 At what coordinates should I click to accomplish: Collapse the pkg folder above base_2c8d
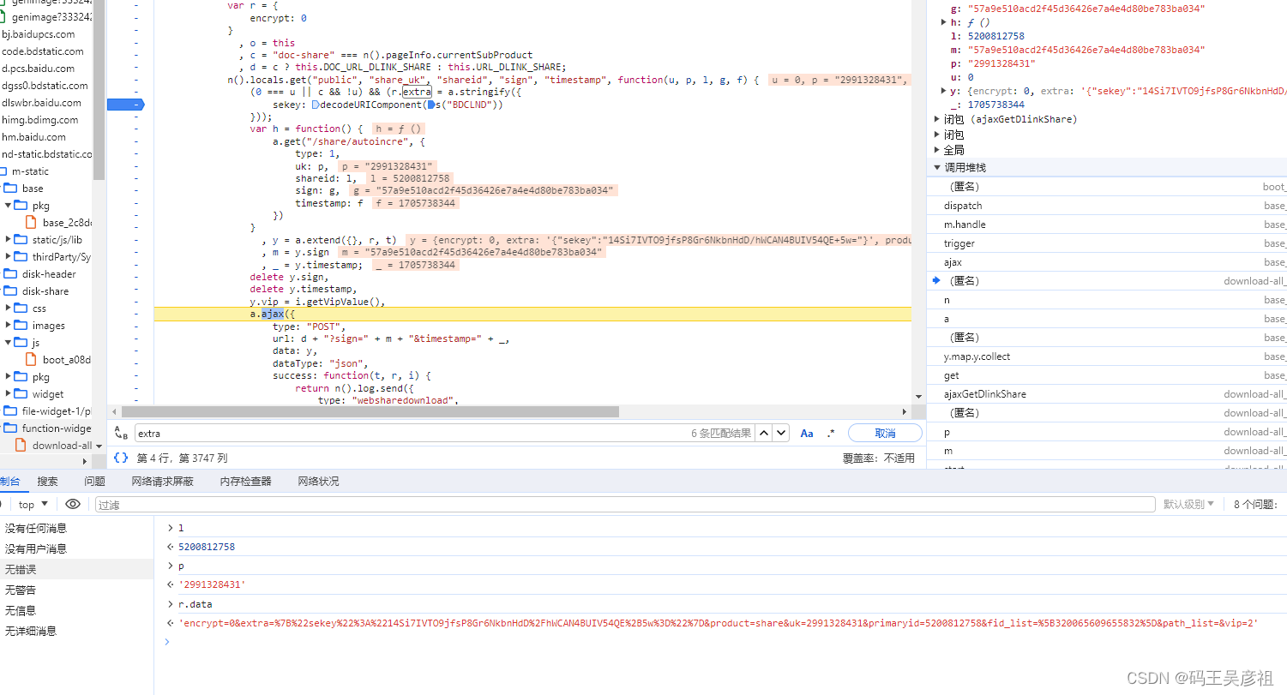9,206
